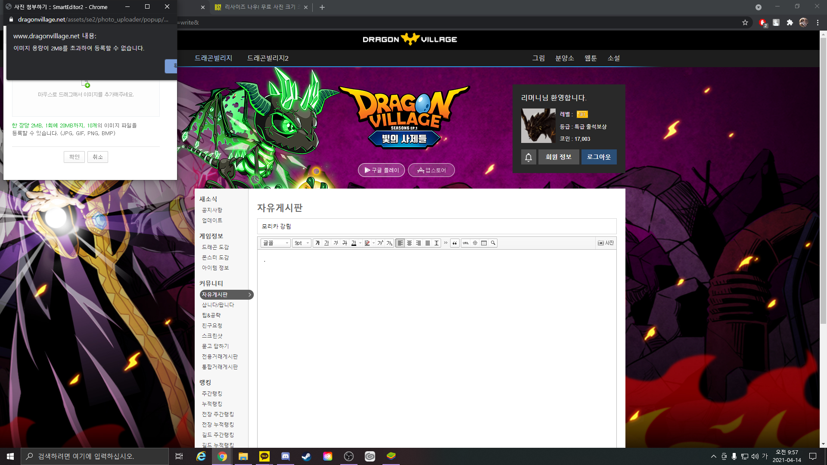Apply the font color button
The image size is (827, 465).
(354, 243)
